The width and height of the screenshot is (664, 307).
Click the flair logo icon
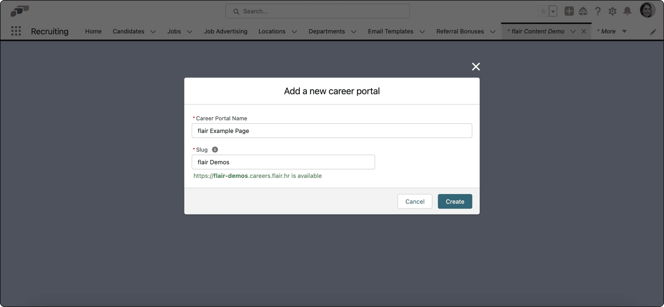[x=20, y=11]
